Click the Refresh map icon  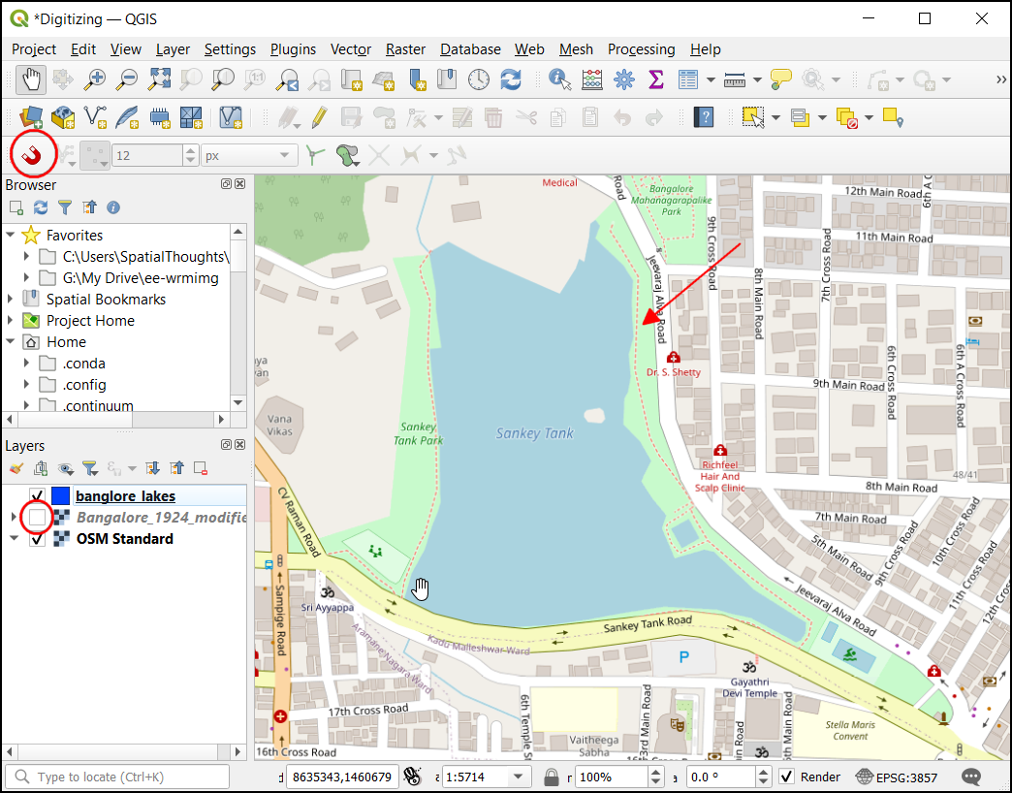511,80
